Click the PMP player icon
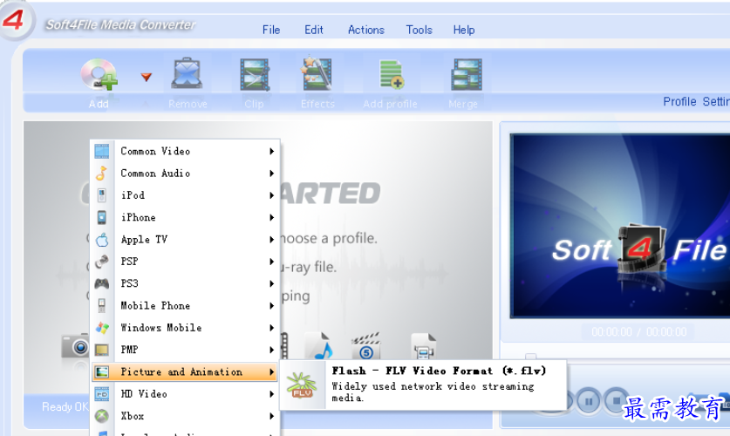The image size is (730, 436). [101, 350]
